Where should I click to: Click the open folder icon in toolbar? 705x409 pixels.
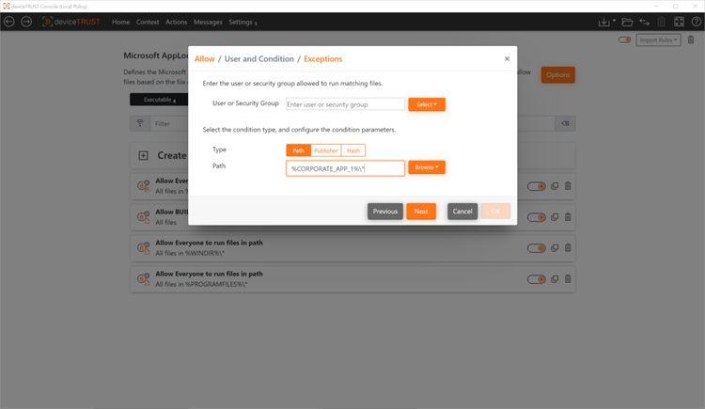pos(627,22)
